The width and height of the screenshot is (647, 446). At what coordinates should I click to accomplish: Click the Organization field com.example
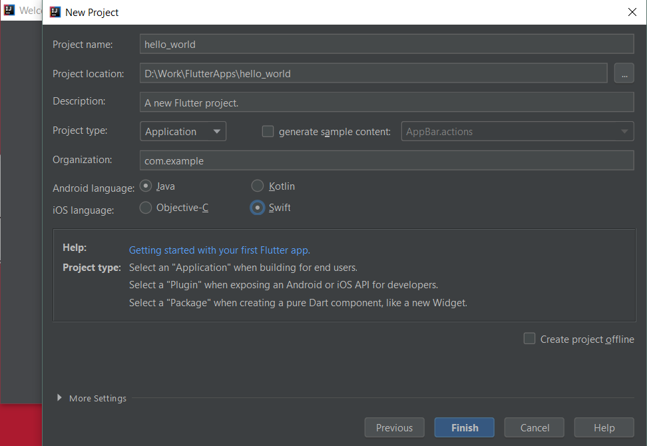(386, 160)
